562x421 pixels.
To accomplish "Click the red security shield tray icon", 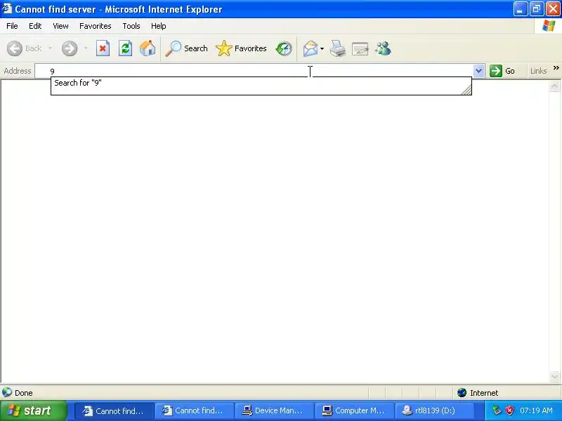I will (509, 410).
